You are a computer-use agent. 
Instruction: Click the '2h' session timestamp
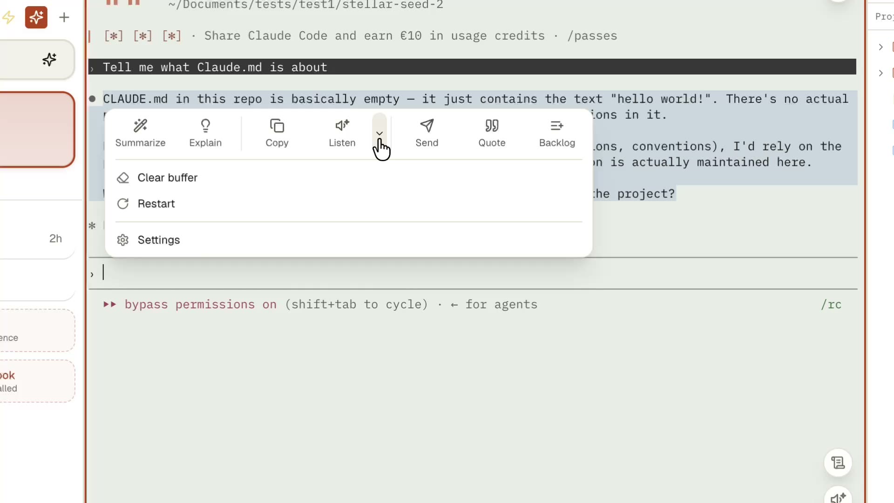(x=55, y=239)
